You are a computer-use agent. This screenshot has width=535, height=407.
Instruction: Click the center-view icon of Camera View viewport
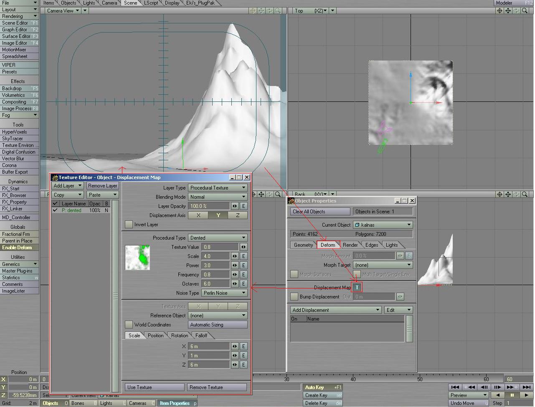pos(253,11)
